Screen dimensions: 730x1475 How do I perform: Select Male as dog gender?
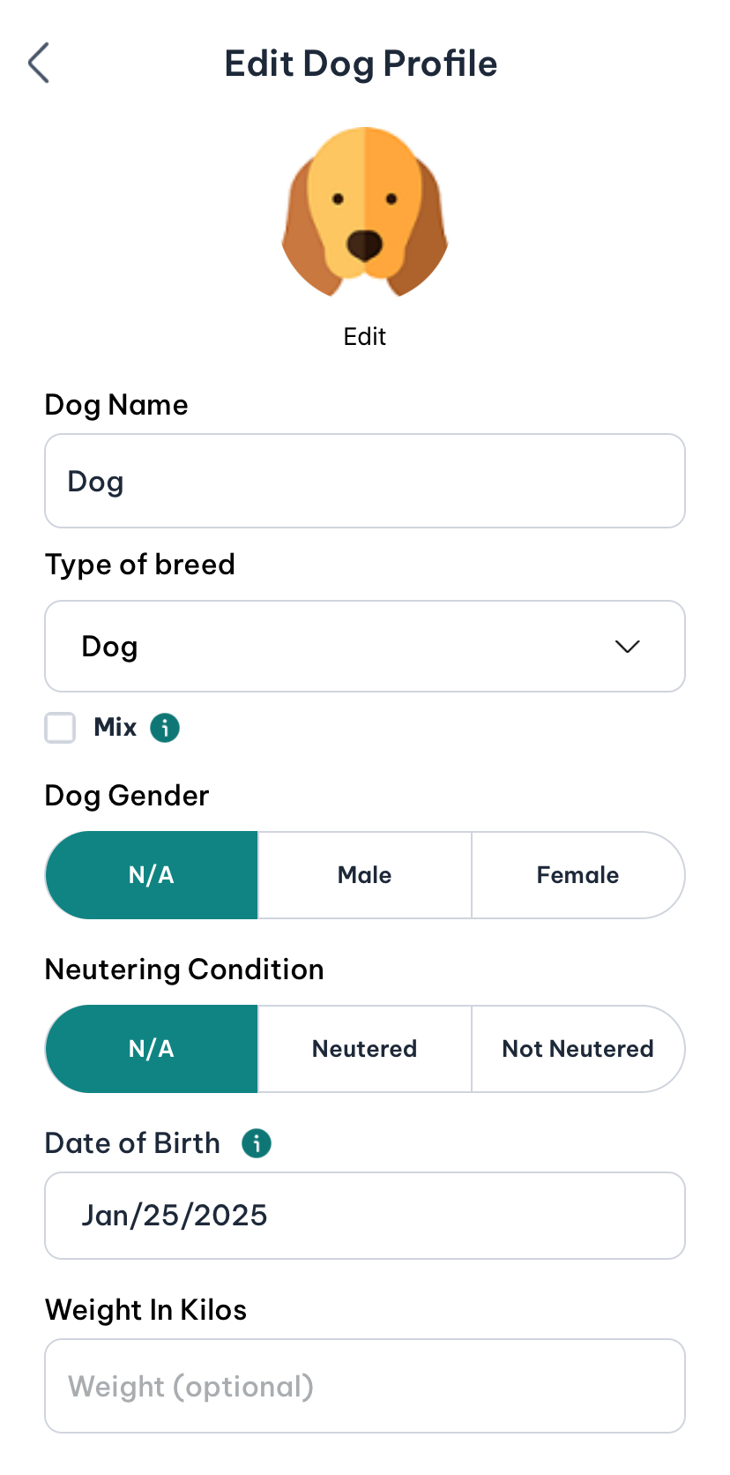click(364, 874)
